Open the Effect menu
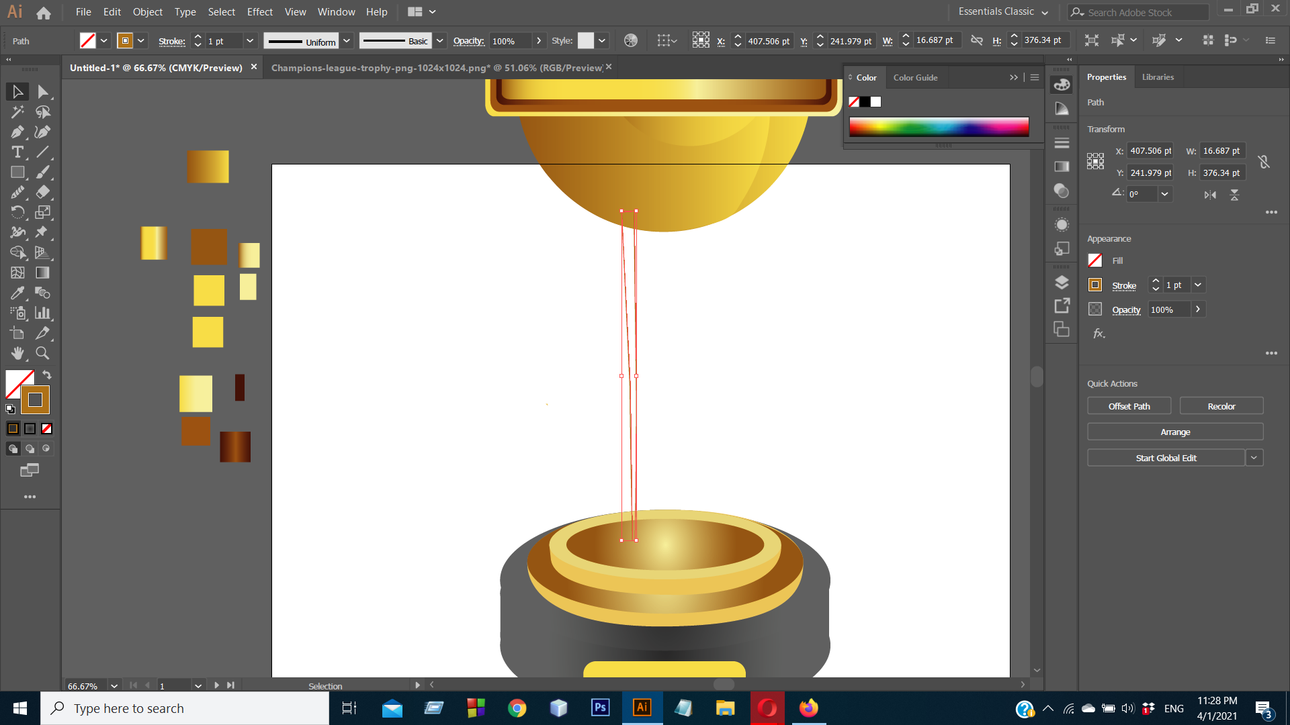This screenshot has height=725, width=1290. click(259, 12)
